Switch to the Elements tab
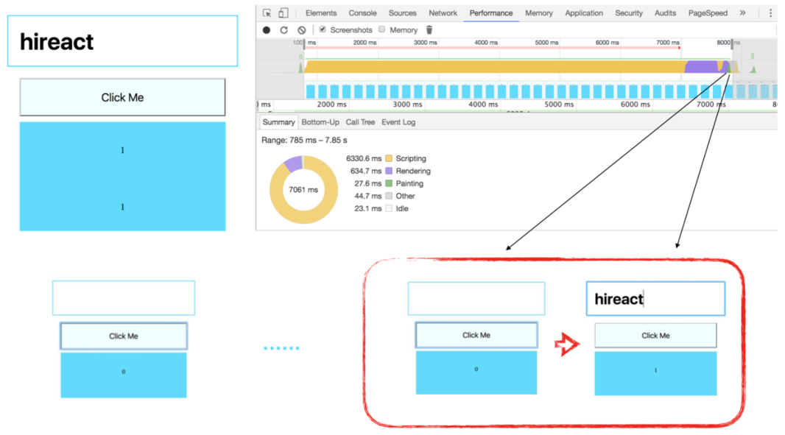Viewport: 785px width, 435px height. tap(321, 13)
